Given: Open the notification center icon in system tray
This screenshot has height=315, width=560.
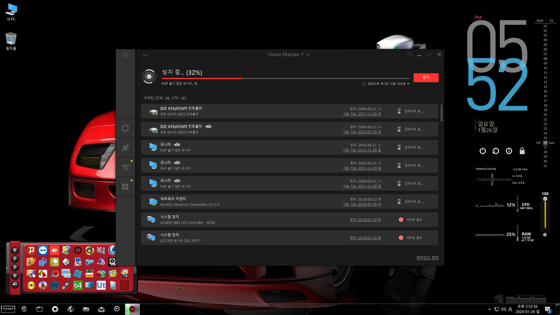Looking at the screenshot, I should point(548,309).
